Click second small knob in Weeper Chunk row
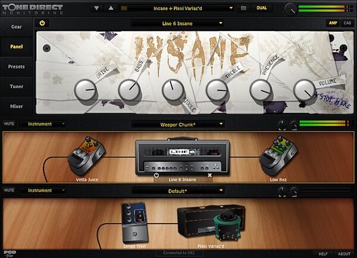 pos(293,124)
